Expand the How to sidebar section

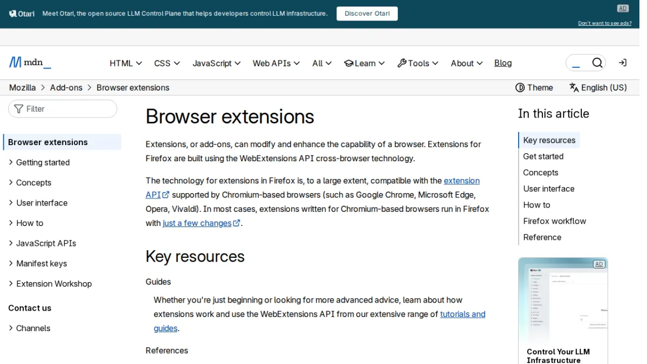tap(25, 223)
